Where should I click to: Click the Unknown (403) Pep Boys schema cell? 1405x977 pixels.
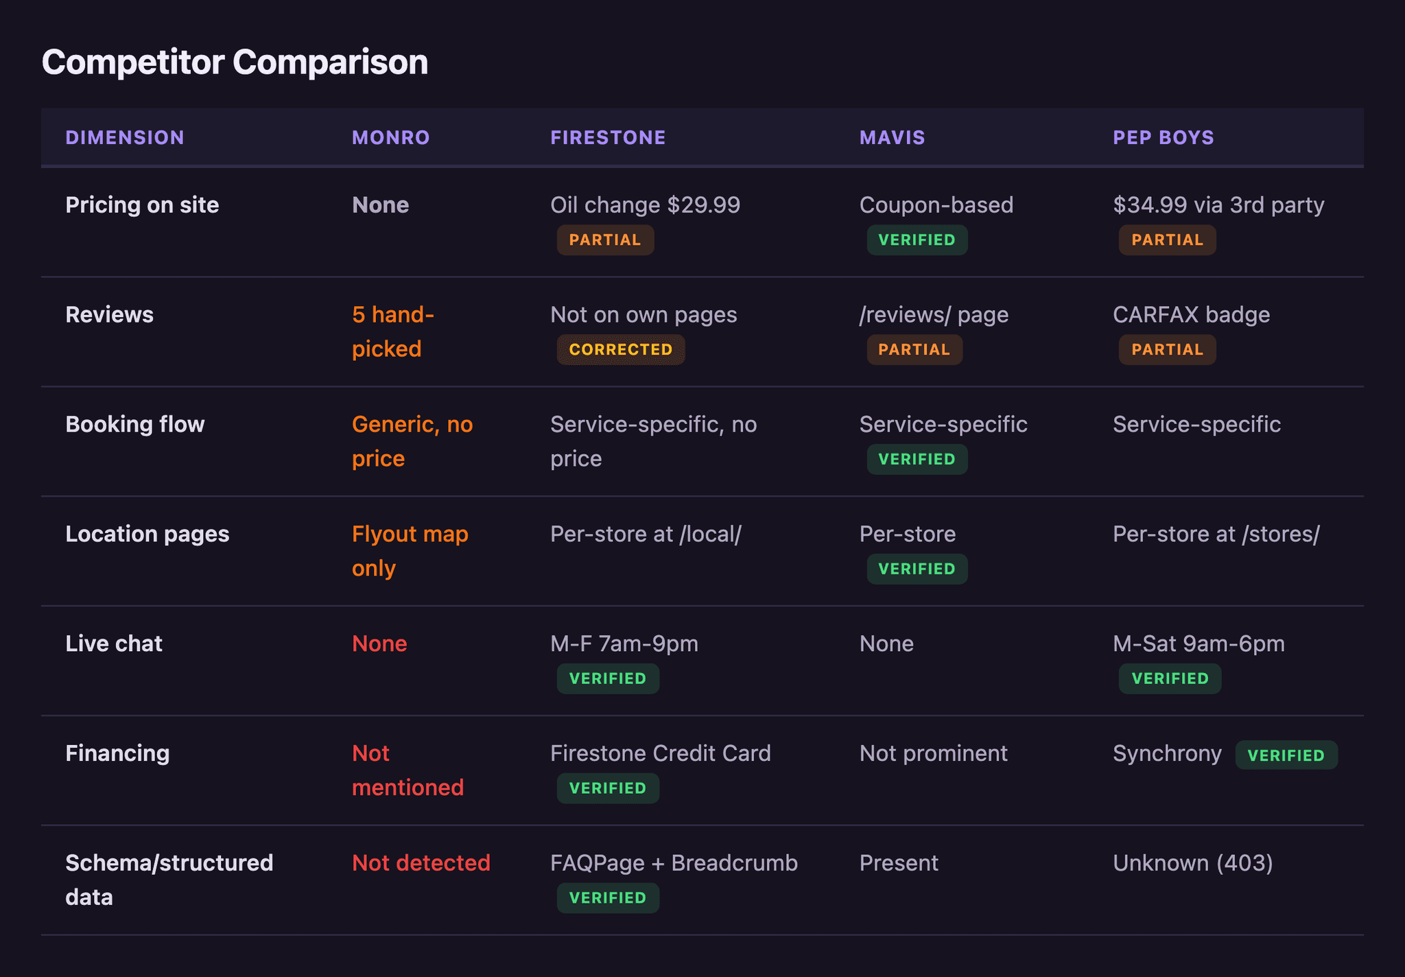1193,862
